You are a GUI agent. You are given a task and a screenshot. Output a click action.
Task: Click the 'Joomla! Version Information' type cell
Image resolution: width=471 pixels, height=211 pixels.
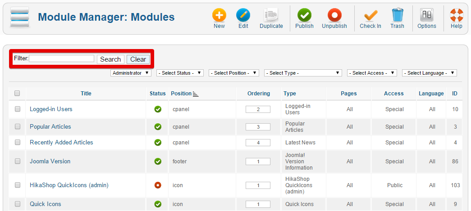[299, 161]
